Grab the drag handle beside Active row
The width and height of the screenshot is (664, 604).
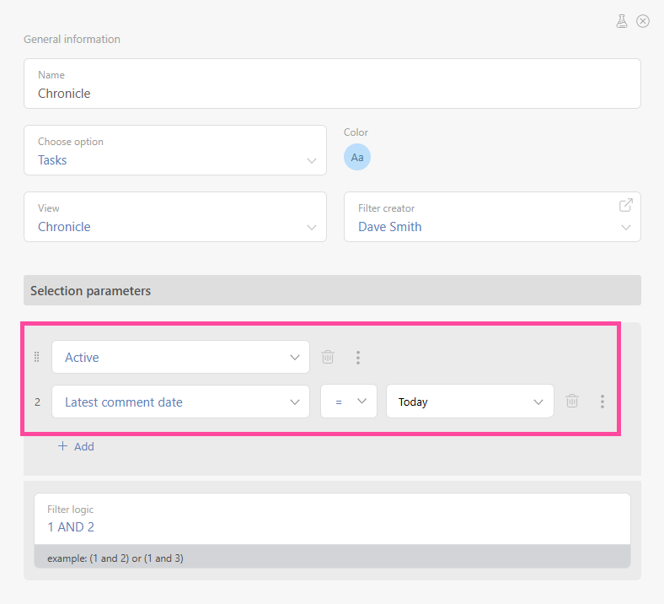point(36,357)
